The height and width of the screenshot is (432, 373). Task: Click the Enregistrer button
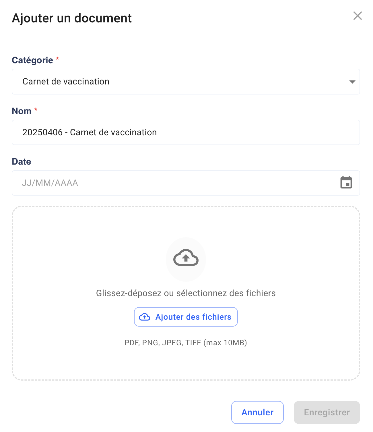(x=327, y=412)
